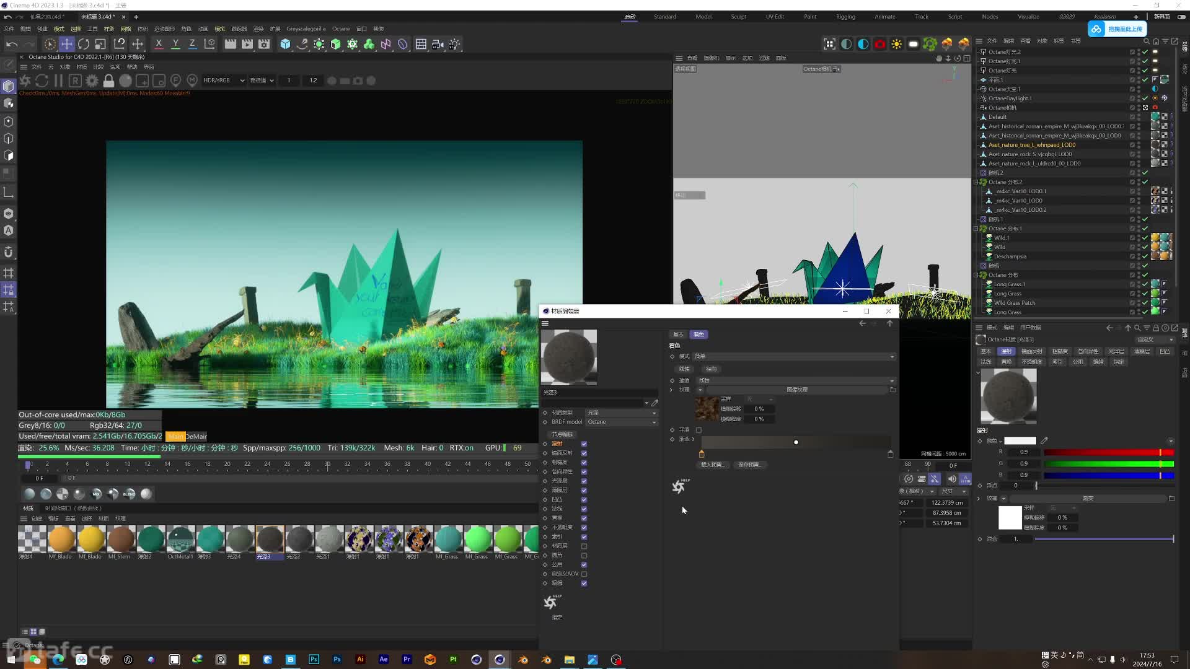
Task: Click the 载入预置 button
Action: pos(712,465)
